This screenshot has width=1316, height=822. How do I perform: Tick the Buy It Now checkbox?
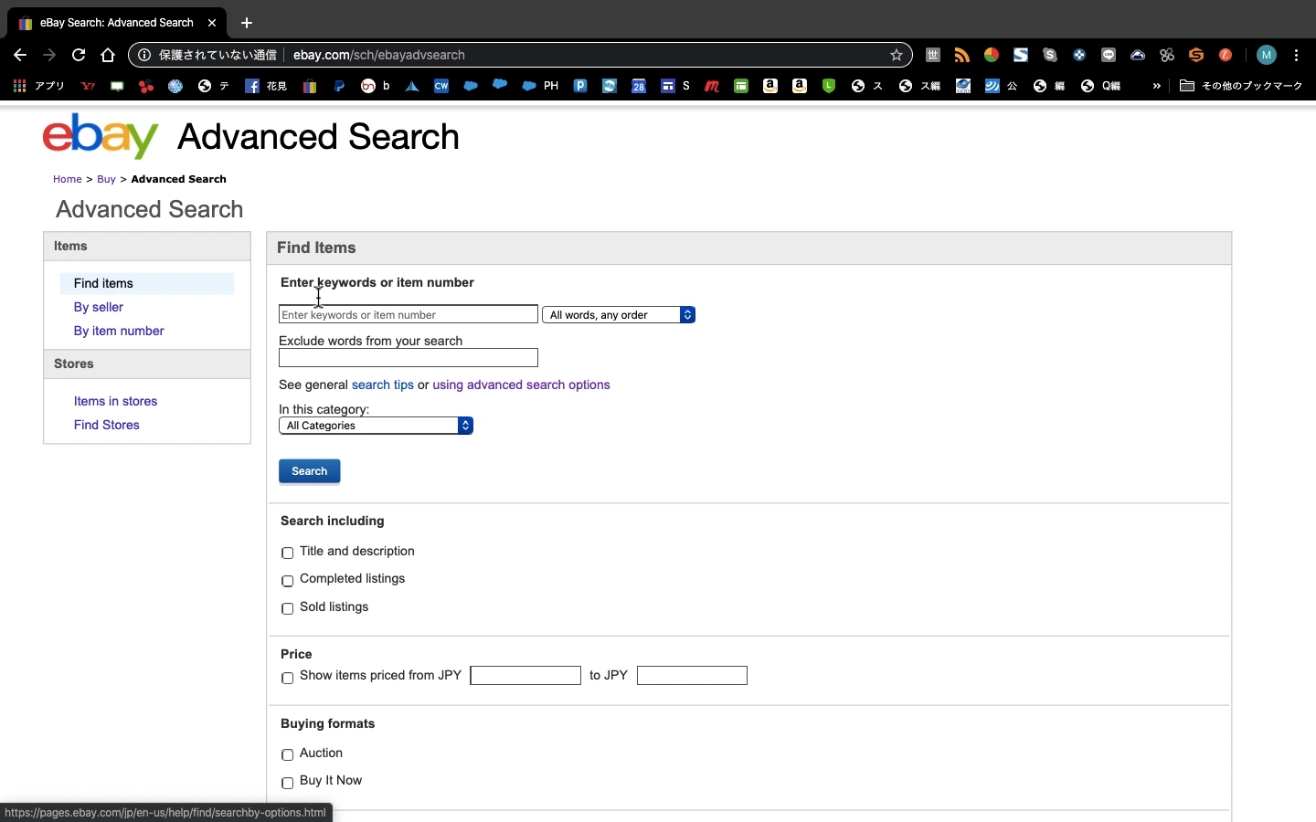[288, 783]
